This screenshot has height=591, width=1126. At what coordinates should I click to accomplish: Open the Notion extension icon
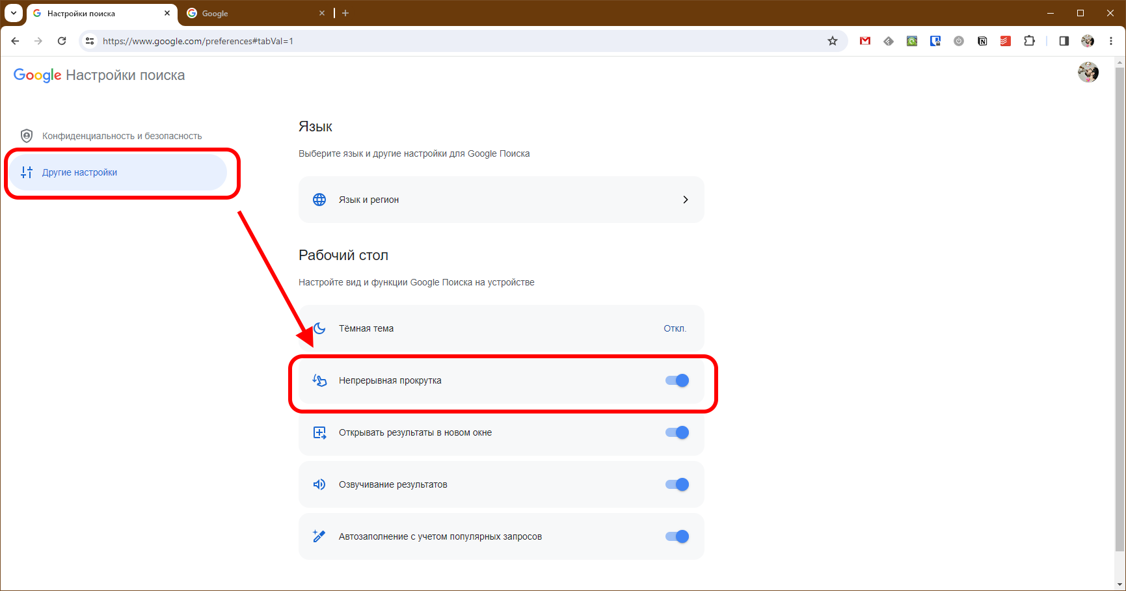pyautogui.click(x=982, y=41)
